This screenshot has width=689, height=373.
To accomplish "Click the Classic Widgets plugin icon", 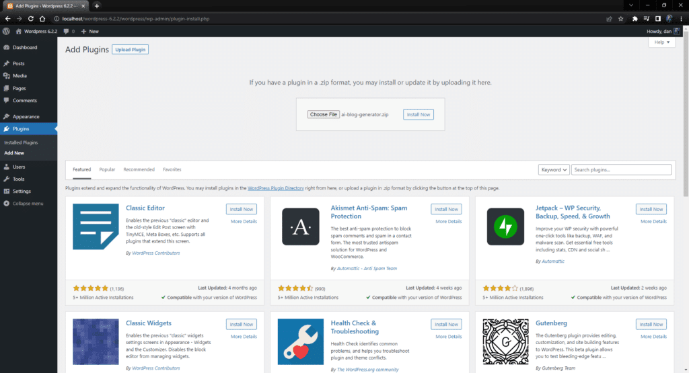I will [96, 342].
